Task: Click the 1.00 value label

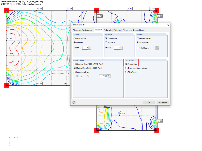Action: point(122,113)
